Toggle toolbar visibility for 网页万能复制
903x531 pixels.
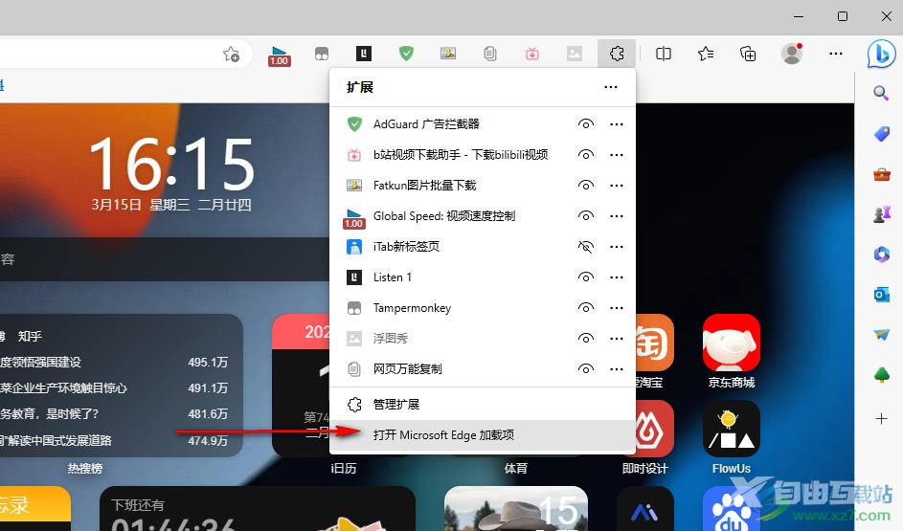(586, 368)
